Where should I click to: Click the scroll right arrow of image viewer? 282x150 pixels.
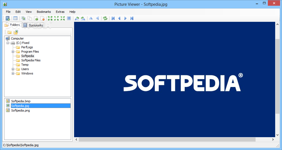(273, 139)
